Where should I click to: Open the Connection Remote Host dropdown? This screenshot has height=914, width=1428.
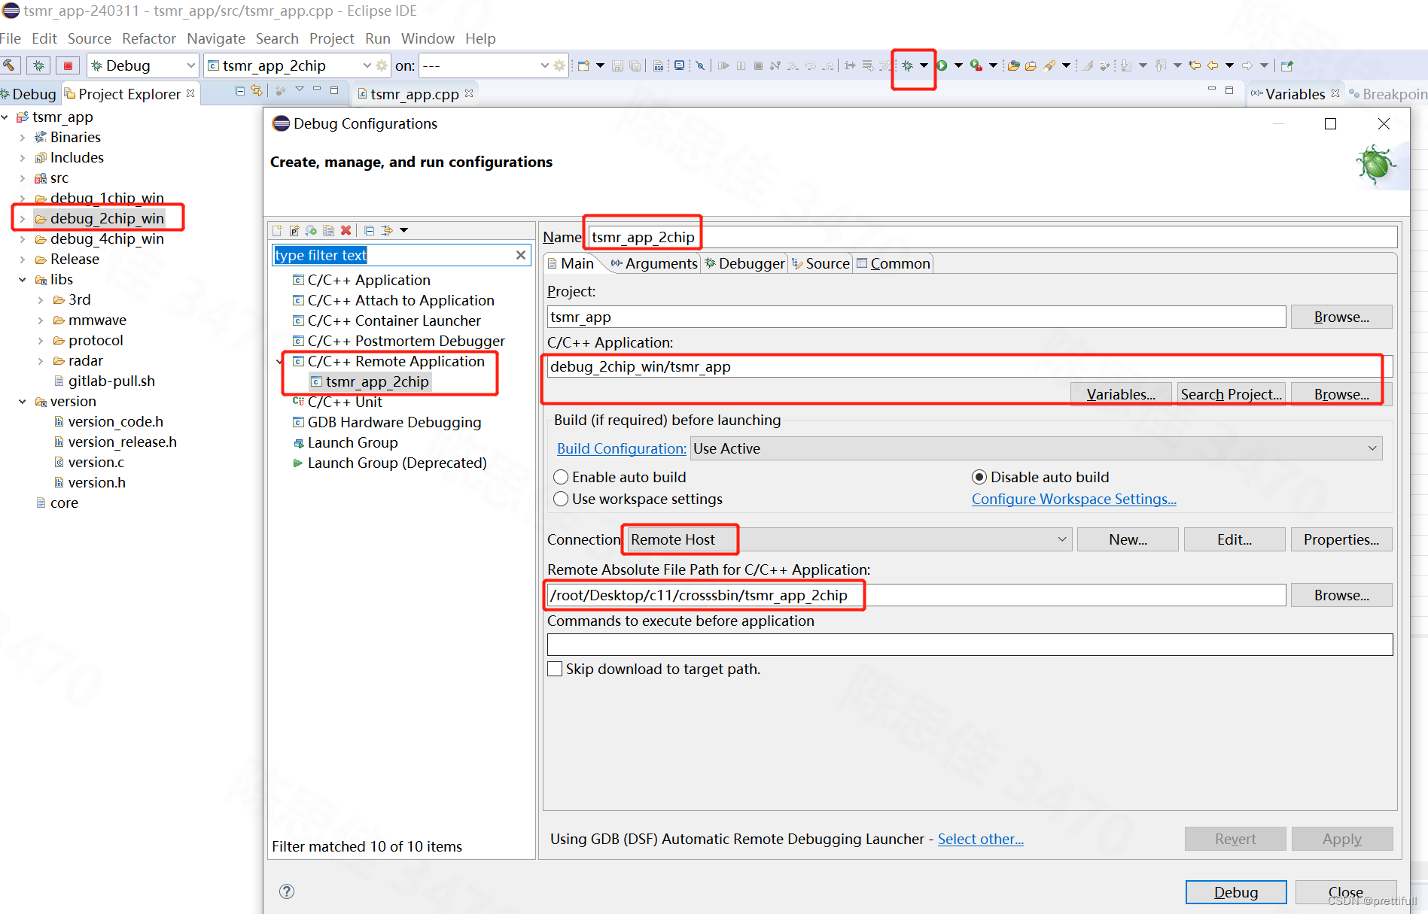(1062, 539)
